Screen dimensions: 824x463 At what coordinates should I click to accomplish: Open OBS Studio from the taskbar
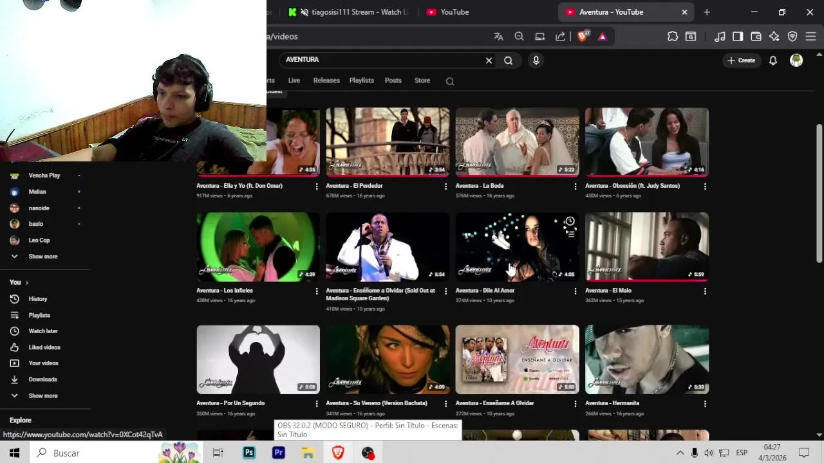[x=368, y=453]
